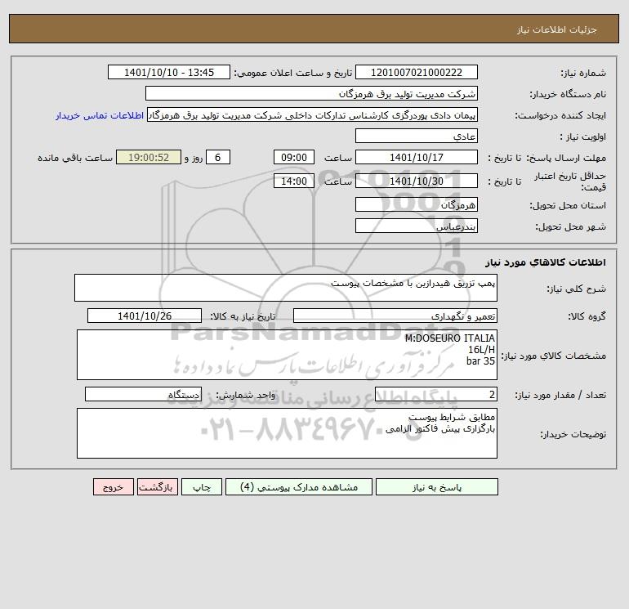
Task: Click the label واحد شمارش
Action: pyautogui.click(x=246, y=395)
